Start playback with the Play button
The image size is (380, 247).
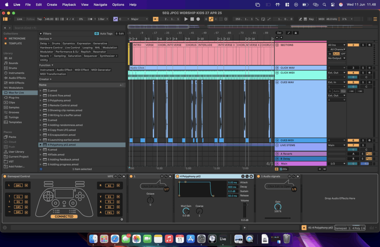186,19
